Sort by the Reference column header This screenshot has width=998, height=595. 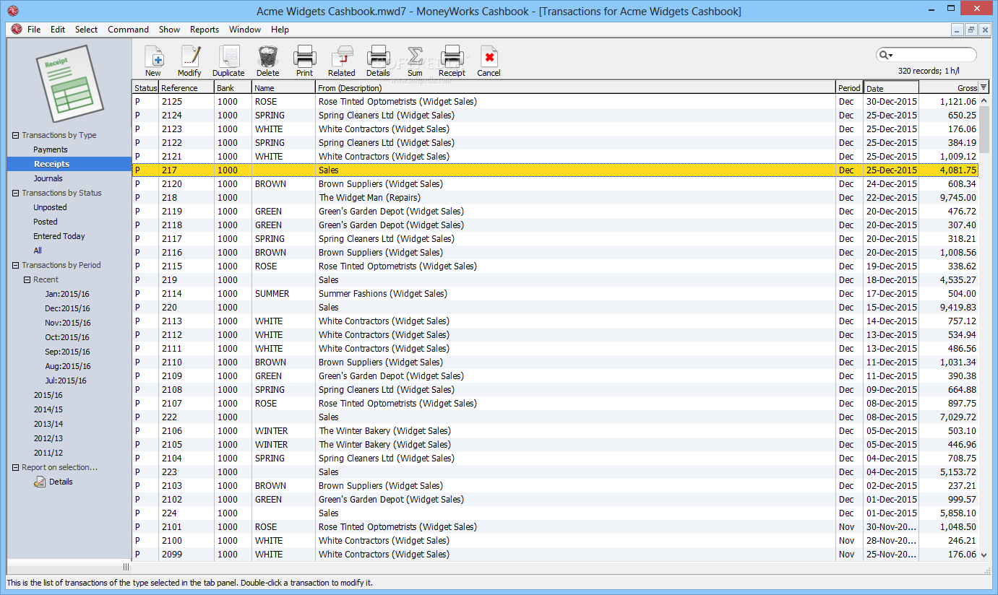pos(186,87)
